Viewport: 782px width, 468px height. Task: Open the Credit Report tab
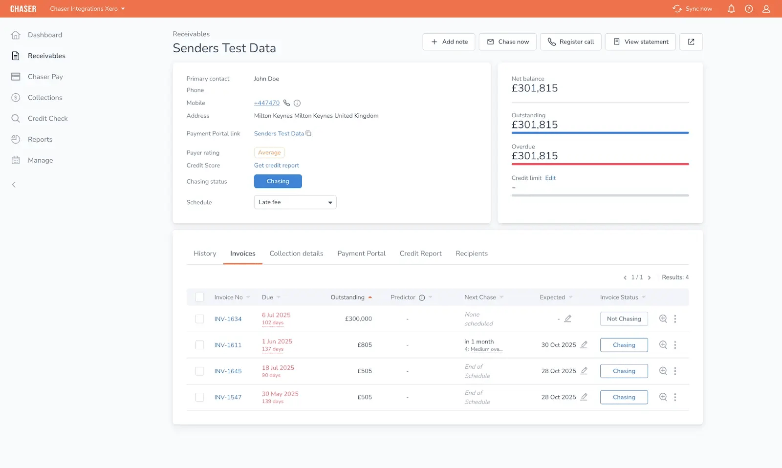tap(420, 253)
